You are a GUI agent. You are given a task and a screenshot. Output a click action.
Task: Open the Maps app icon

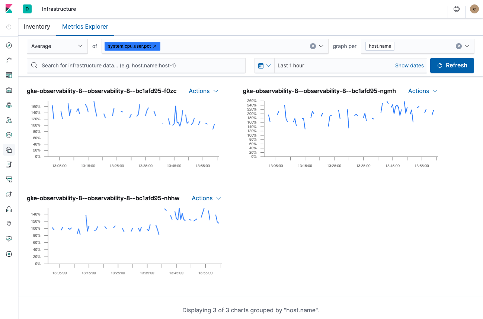pos(9,105)
